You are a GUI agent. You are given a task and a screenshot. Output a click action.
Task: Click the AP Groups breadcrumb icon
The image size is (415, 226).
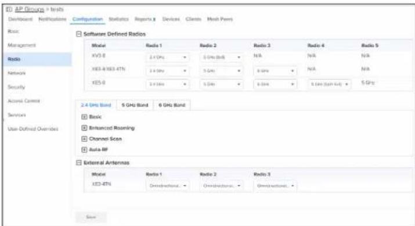9,9
